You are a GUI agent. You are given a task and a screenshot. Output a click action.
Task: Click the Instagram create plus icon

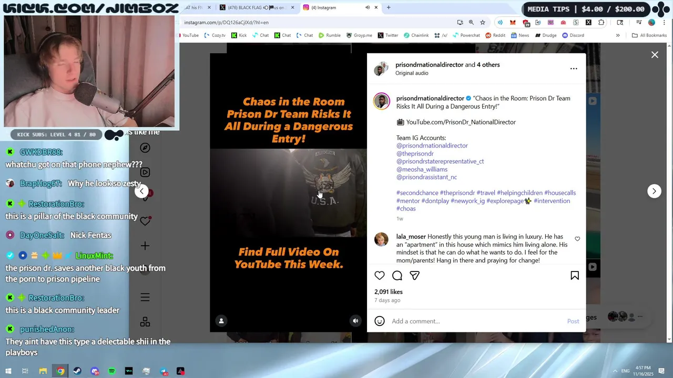[145, 246]
